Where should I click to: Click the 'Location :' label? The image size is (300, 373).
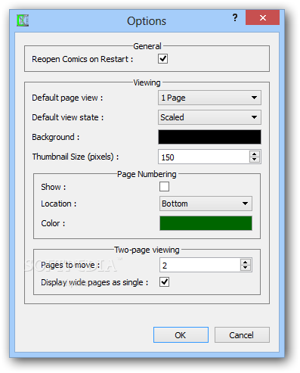(59, 204)
